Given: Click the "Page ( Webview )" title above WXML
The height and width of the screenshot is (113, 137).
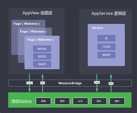Looking at the screenshot, I should 40,40.
